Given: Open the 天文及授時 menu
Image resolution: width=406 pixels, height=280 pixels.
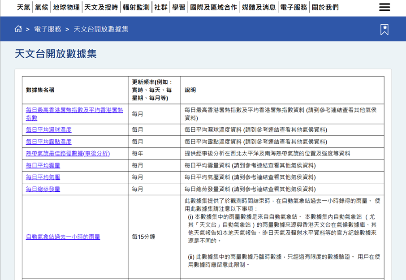Looking at the screenshot, I should pos(101,8).
